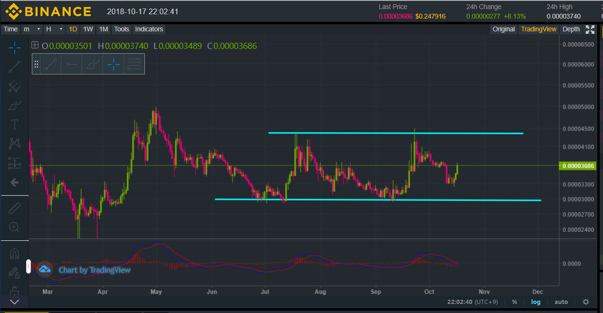The width and height of the screenshot is (603, 313).
Task: Select the brush drawing tool
Action: click(x=14, y=105)
